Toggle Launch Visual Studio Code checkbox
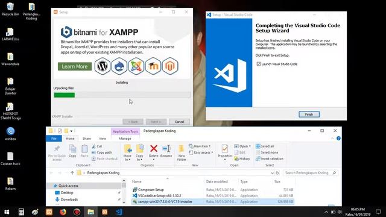This screenshot has height=217, width=386. (259, 64)
